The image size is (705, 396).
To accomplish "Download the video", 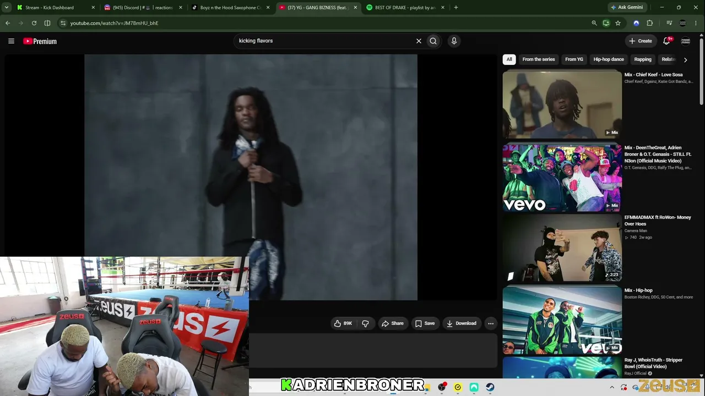I will (x=462, y=323).
